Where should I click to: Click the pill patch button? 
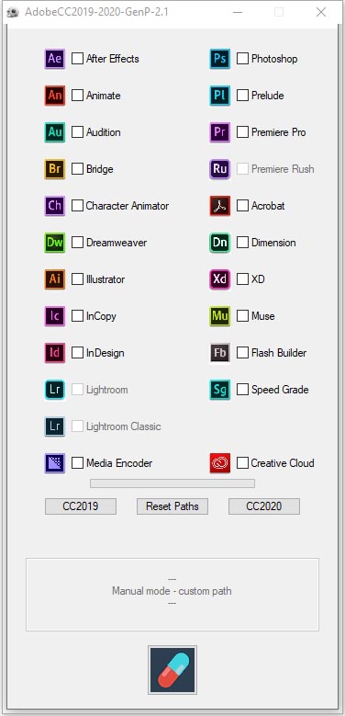172,670
